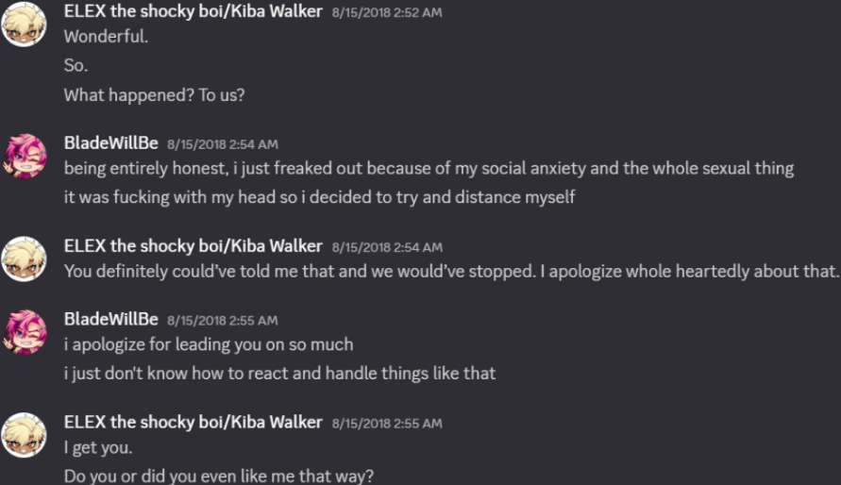Select the ELEX username above "You definitely could've told me"
This screenshot has height=485, width=841.
(193, 246)
